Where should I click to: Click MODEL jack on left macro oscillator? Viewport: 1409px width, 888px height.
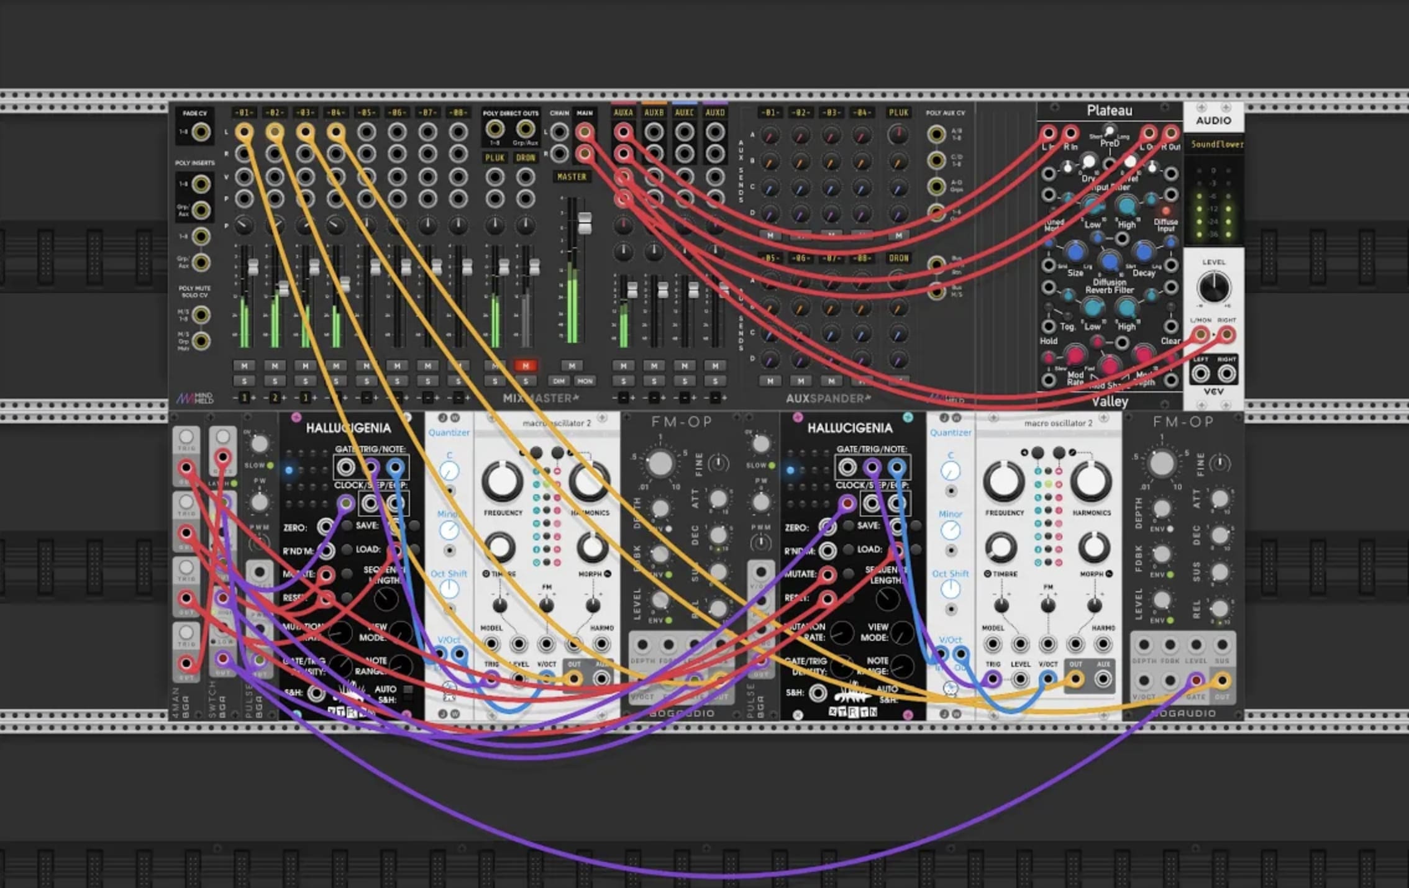(491, 645)
